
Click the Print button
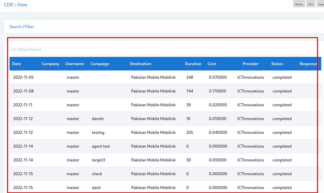pos(311,4)
